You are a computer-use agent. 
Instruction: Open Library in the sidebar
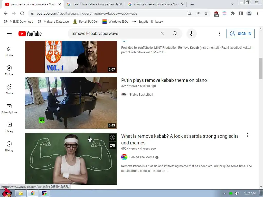click(x=9, y=127)
